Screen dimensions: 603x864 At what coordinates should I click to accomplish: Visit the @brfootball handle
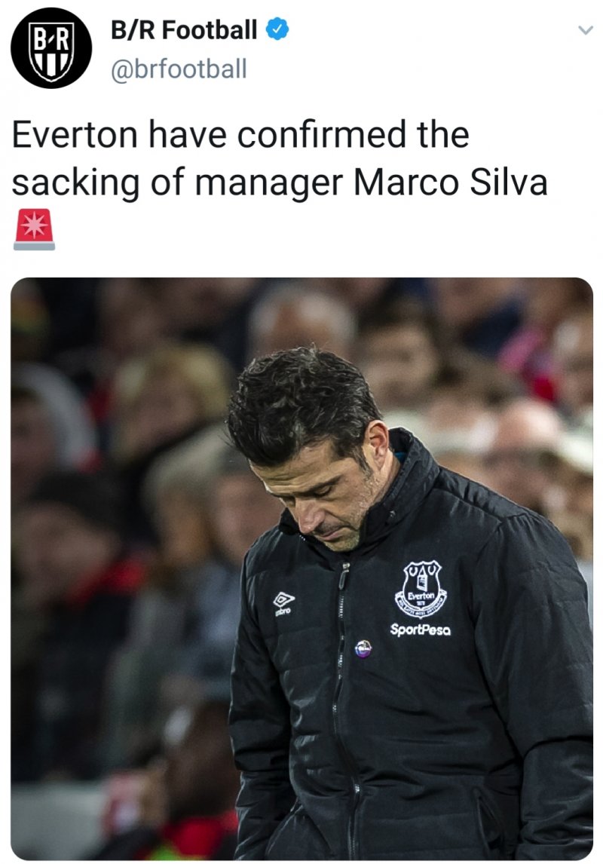[179, 69]
